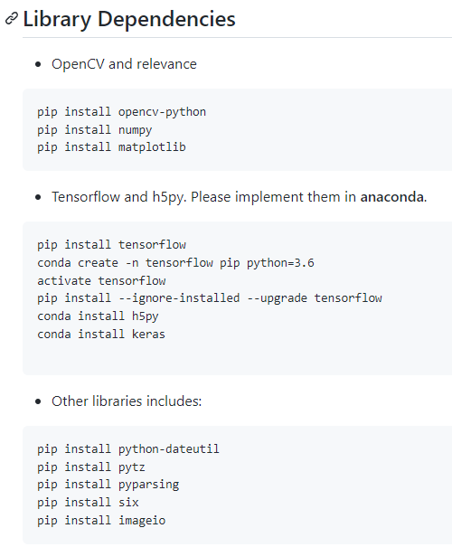
Task: Click the 'activate tensorflow' code line
Action: [x=101, y=281]
